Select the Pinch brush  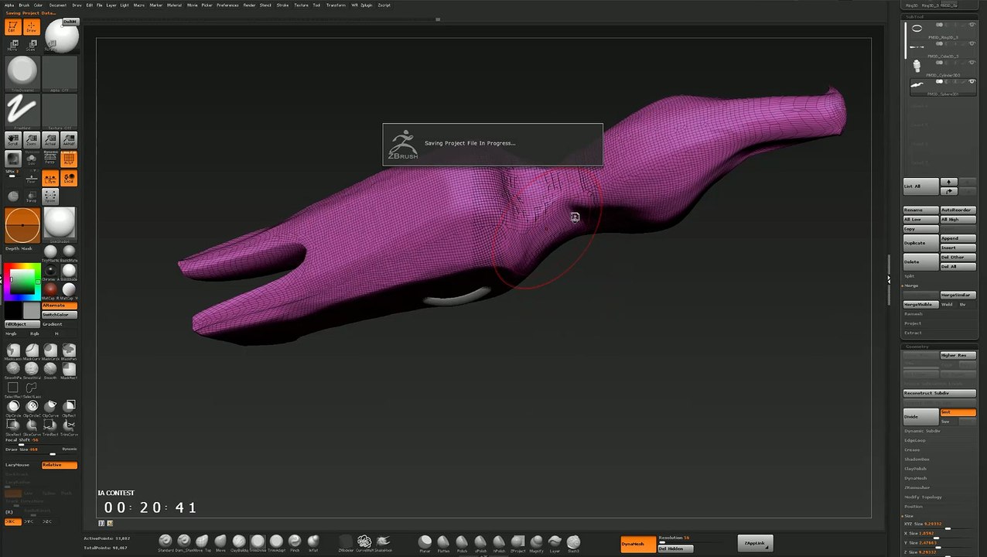click(295, 542)
